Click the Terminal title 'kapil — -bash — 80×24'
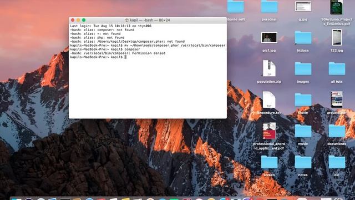Viewport: 355px width, 200px height. pyautogui.click(x=150, y=20)
